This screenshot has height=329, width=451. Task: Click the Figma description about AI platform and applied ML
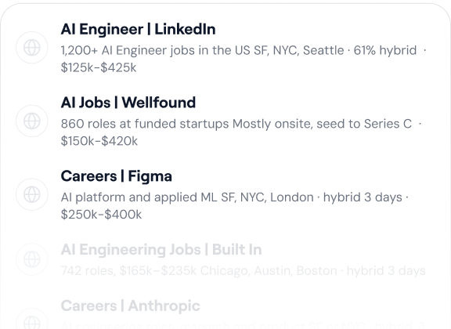[x=235, y=205]
